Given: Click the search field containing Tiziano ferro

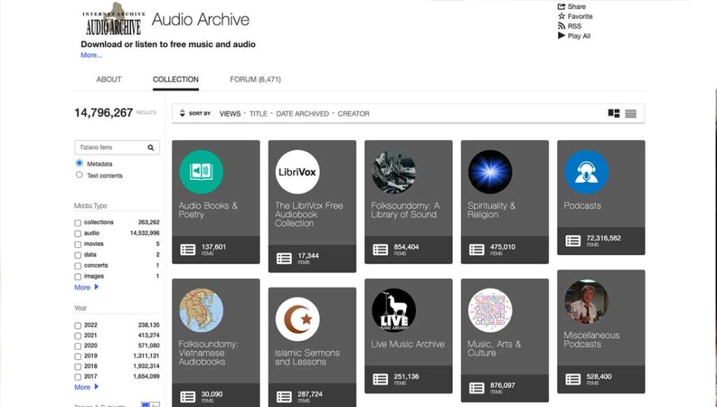Looking at the screenshot, I should point(117,147).
